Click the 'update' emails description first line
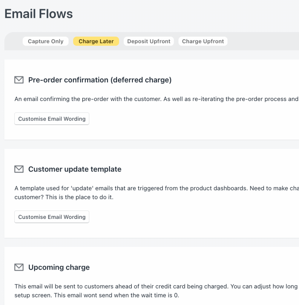Viewport: 299px width, 305px height. pyautogui.click(x=149, y=189)
